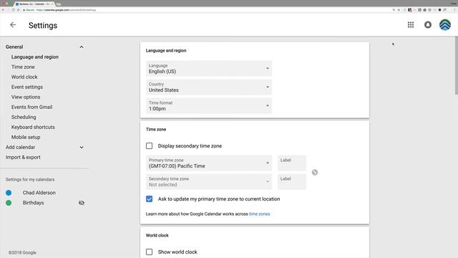Open the Chrome three-dot menu
This screenshot has width=458, height=258.
click(x=454, y=10)
